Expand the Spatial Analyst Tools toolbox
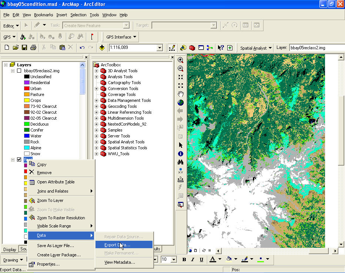This screenshot has height=273, width=345. pyautogui.click(x=96, y=142)
